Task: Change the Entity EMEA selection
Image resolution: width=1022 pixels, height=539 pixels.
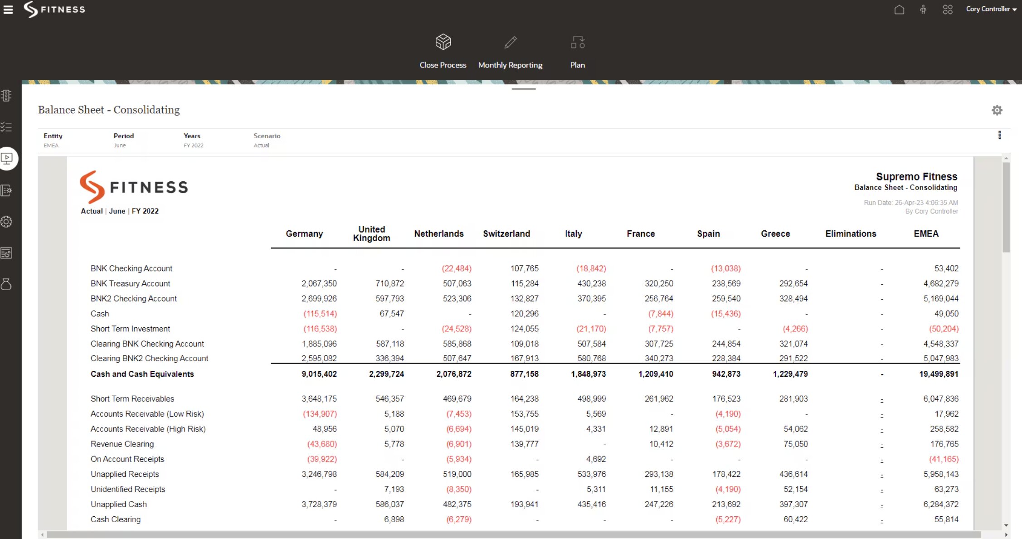Action: tap(51, 146)
